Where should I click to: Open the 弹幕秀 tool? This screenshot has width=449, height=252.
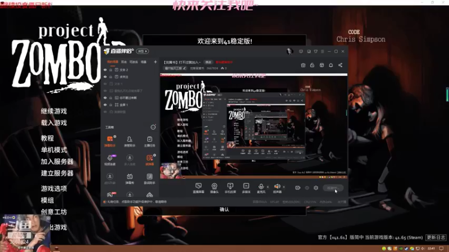(x=130, y=178)
